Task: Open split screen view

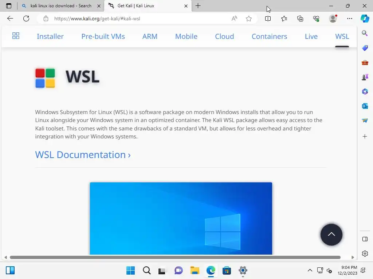Action: pyautogui.click(x=268, y=19)
